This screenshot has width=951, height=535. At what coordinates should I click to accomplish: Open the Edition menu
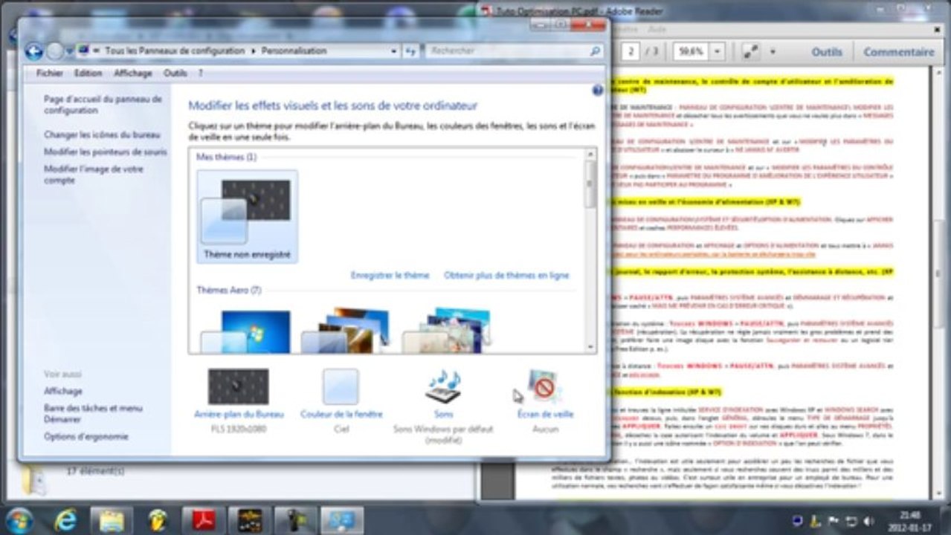coord(88,74)
